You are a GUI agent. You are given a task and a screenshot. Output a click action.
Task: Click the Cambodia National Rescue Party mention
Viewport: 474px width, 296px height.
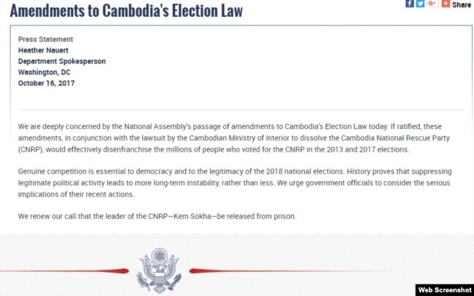(x=395, y=139)
